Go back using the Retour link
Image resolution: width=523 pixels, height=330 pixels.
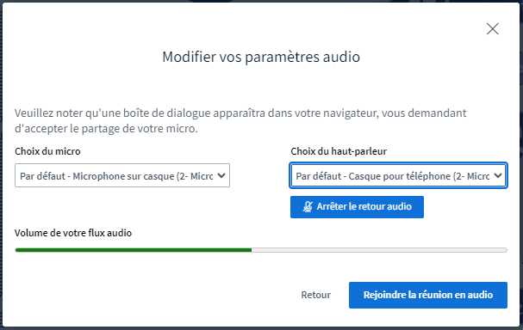[x=316, y=295]
